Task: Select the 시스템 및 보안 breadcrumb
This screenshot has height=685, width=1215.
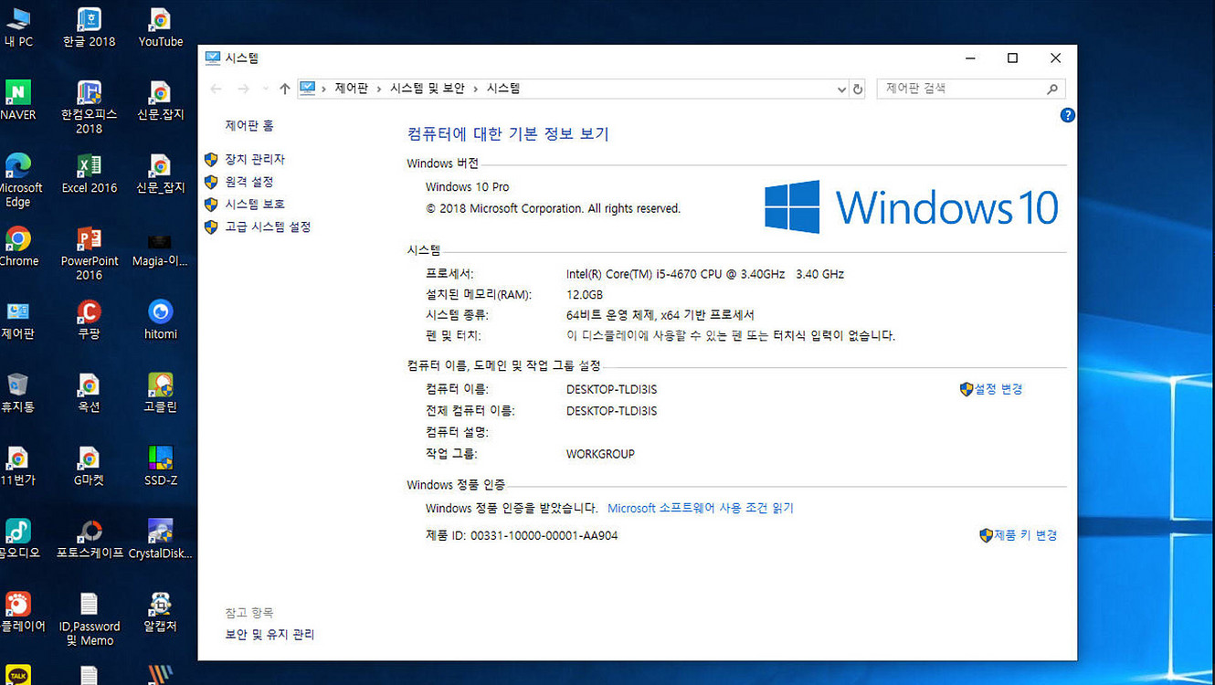Action: point(428,89)
